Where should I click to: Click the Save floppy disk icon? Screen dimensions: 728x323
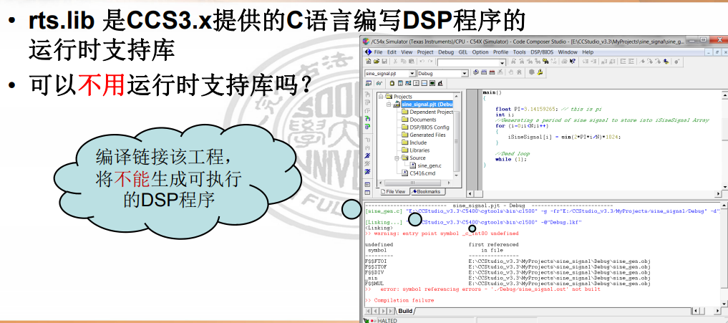(x=384, y=62)
